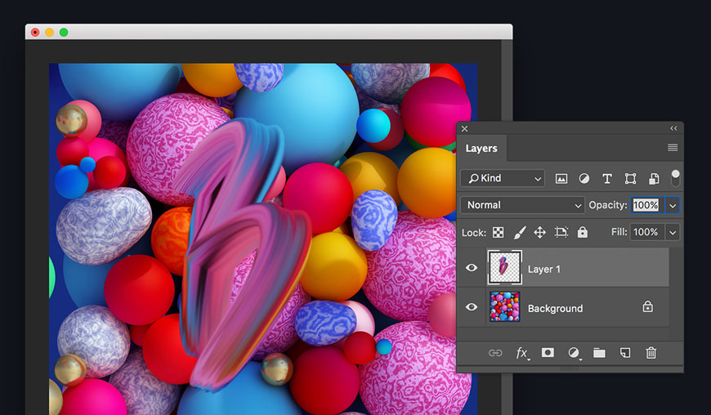Select the Background layer thumbnail
Viewport: 711px width, 415px height.
(505, 306)
